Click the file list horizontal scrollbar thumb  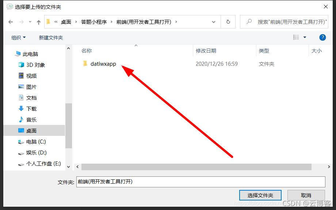196,167
